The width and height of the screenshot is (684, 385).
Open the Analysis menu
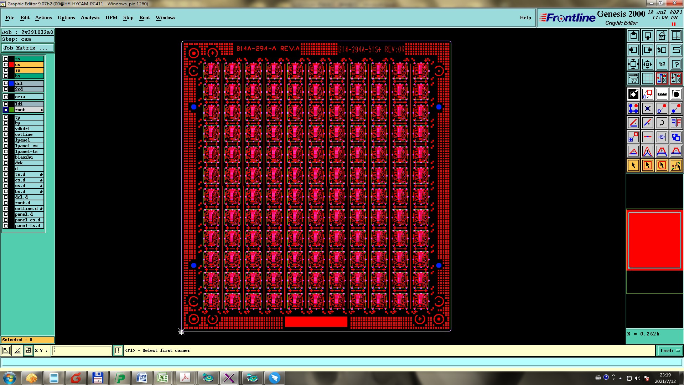point(90,17)
